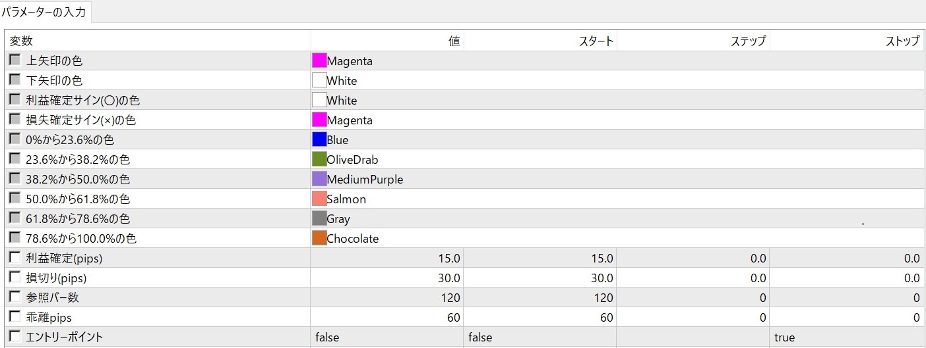Screen dimensions: 926x348
Task: Check the 参照バー数 checkbox
Action: click(x=15, y=297)
